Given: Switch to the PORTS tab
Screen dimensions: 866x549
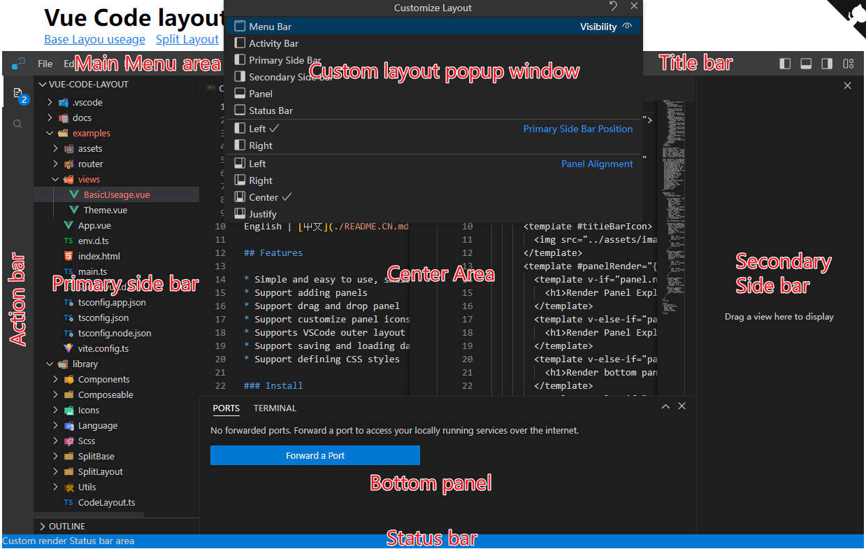Looking at the screenshot, I should (x=226, y=408).
